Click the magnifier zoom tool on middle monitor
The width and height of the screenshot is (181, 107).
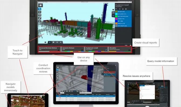[57, 80]
